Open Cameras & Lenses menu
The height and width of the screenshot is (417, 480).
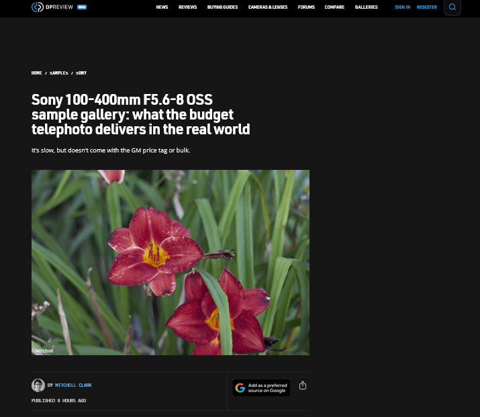point(268,7)
